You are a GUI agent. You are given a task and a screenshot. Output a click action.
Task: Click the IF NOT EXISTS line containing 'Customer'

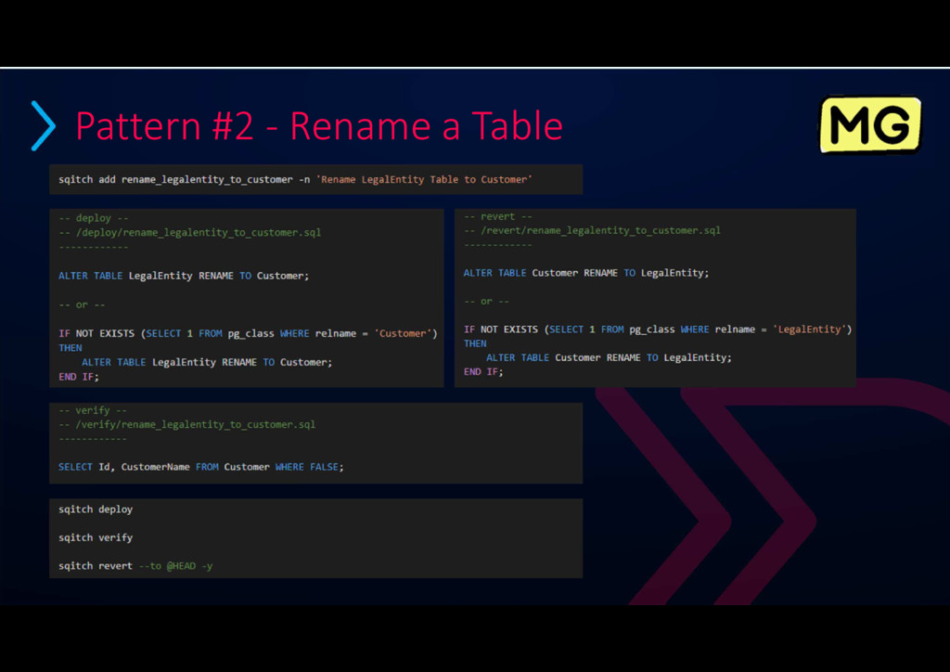(248, 333)
